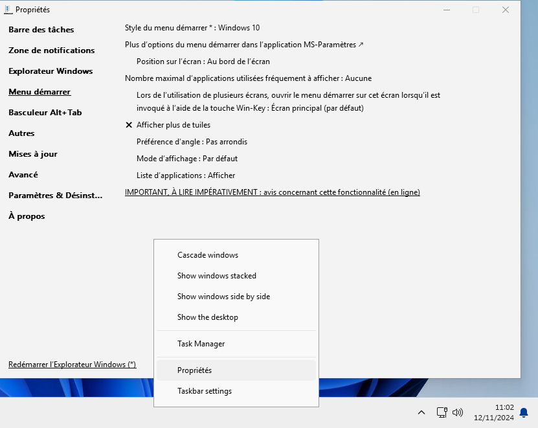
Task: Open the Barre des tâches section
Action: click(x=41, y=30)
